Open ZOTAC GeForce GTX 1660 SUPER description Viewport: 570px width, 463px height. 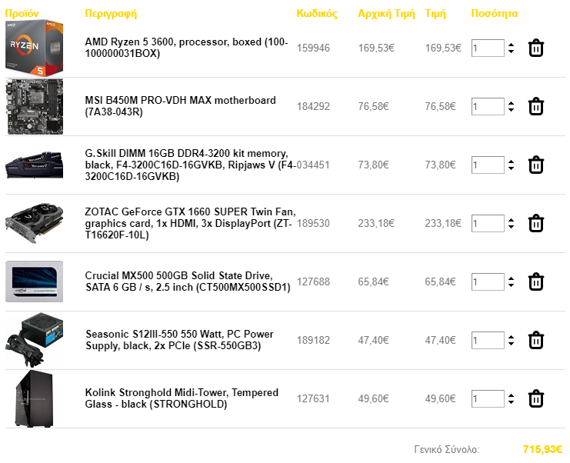click(x=191, y=223)
